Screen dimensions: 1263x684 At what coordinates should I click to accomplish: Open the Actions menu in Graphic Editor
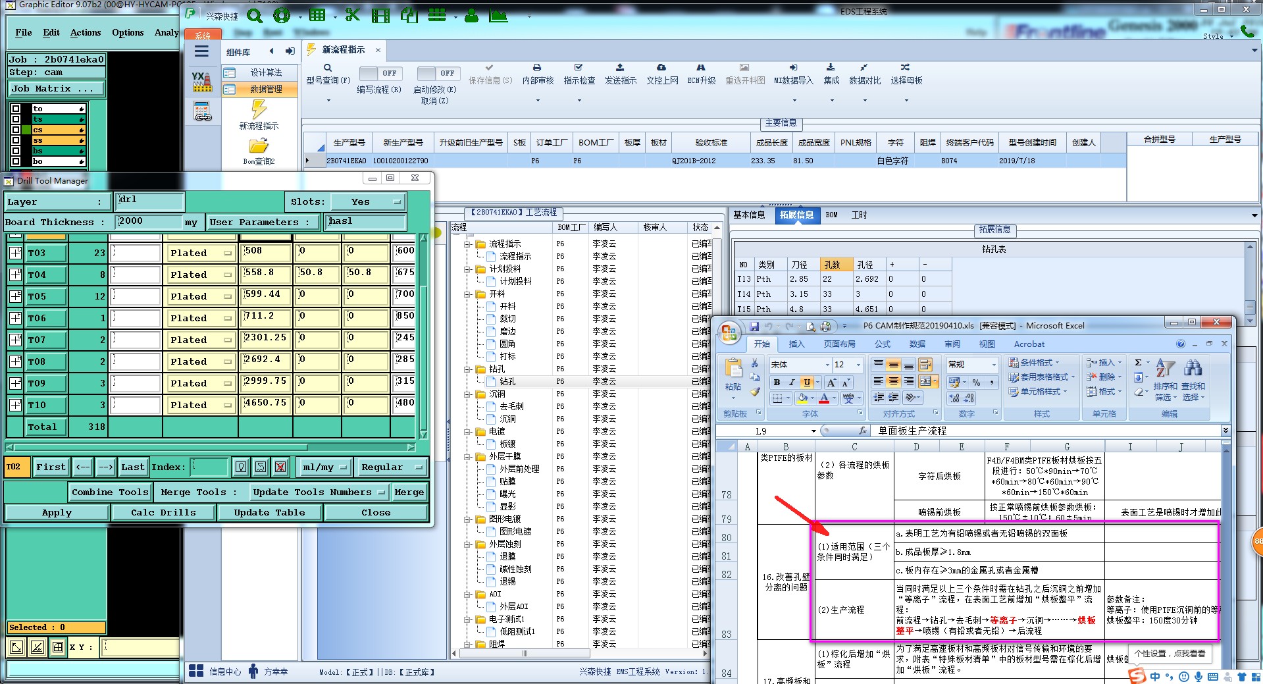point(86,32)
